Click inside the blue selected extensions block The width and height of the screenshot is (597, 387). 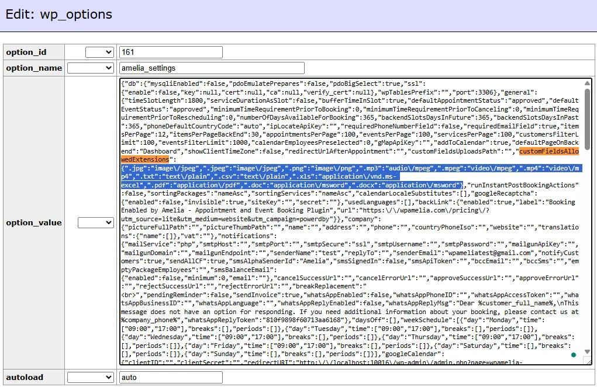292,177
